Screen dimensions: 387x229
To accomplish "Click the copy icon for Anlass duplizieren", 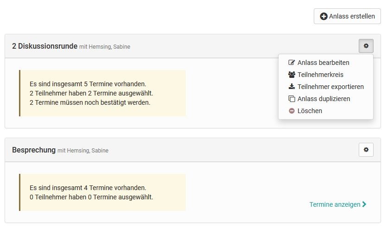I will tap(292, 99).
